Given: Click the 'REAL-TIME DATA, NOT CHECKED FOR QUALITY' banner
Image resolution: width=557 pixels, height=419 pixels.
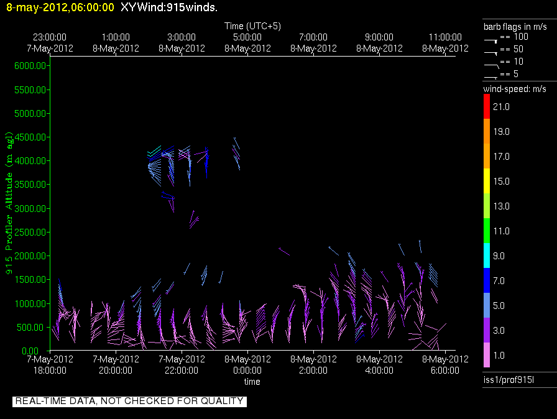Looking at the screenshot, I should [x=129, y=401].
